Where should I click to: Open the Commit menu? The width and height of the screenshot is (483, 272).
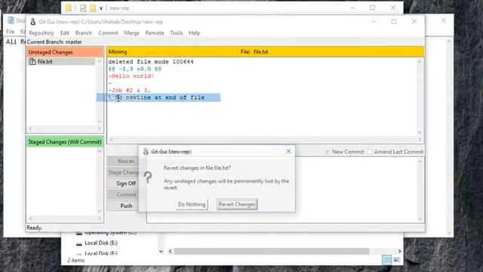coord(108,32)
